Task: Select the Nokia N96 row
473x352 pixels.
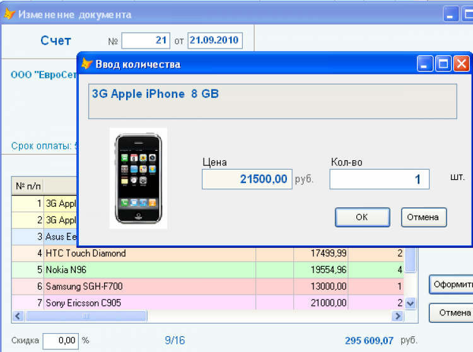Action: coord(208,269)
